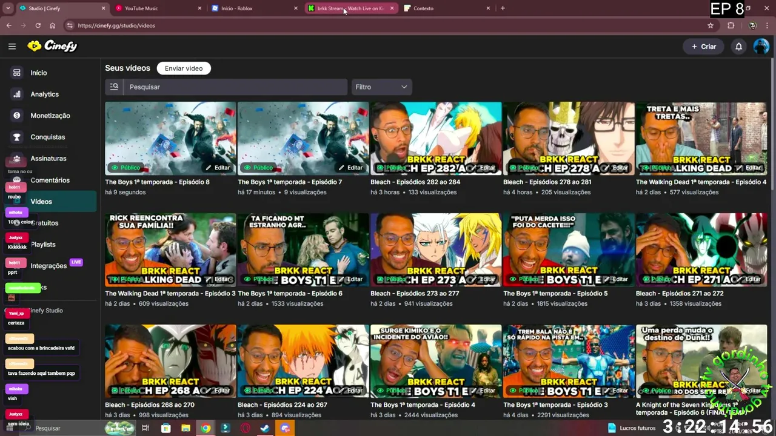Click the Início home icon in sidebar
Screen dimensions: 776x436
pos(17,73)
